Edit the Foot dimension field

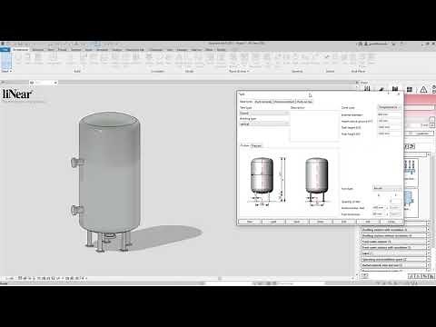click(380, 214)
